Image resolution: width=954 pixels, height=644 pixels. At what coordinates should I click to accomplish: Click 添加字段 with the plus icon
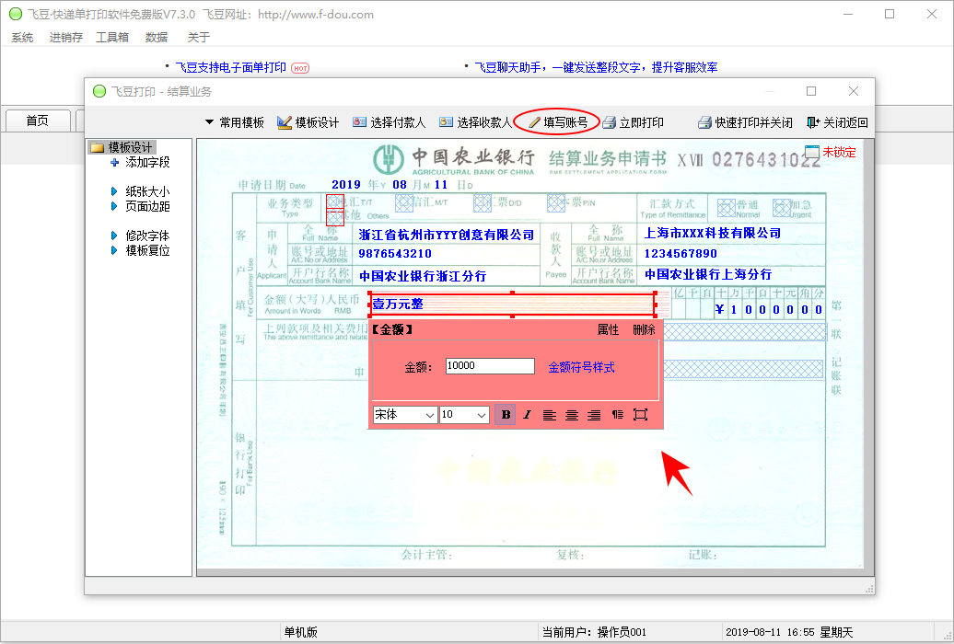(140, 162)
